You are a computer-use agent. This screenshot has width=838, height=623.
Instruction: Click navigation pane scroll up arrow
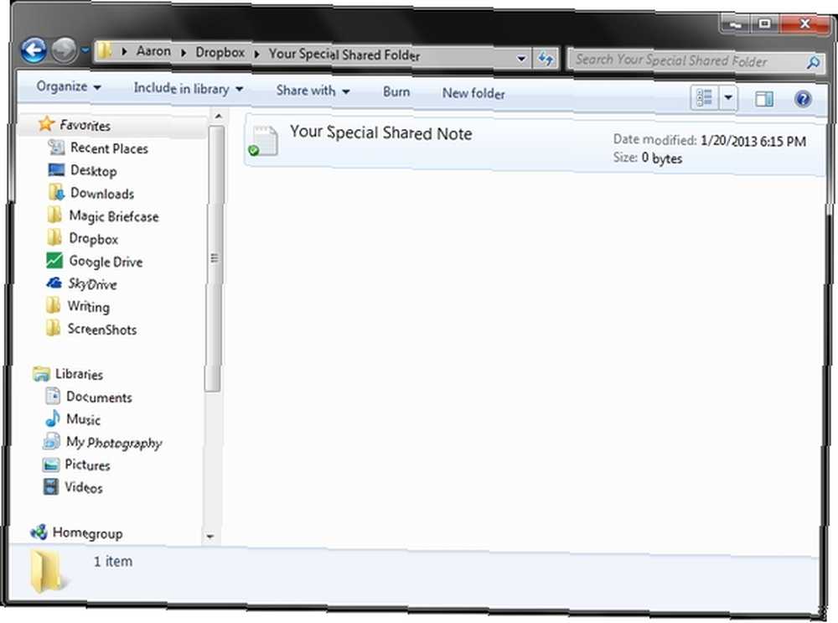pos(218,116)
